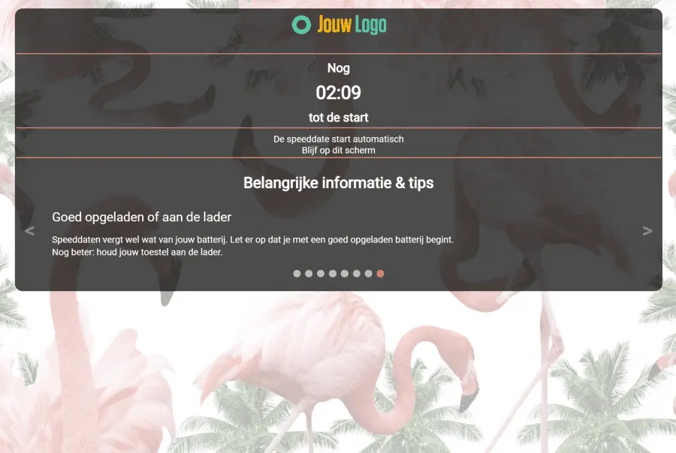Click the 02:09 countdown timer
The image size is (676, 453).
[x=339, y=92]
